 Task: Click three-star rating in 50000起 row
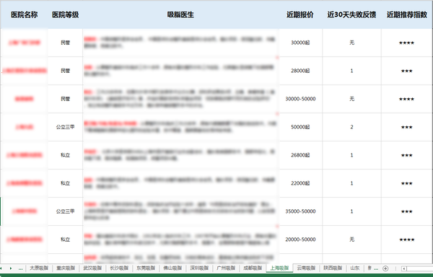pyautogui.click(x=407, y=127)
